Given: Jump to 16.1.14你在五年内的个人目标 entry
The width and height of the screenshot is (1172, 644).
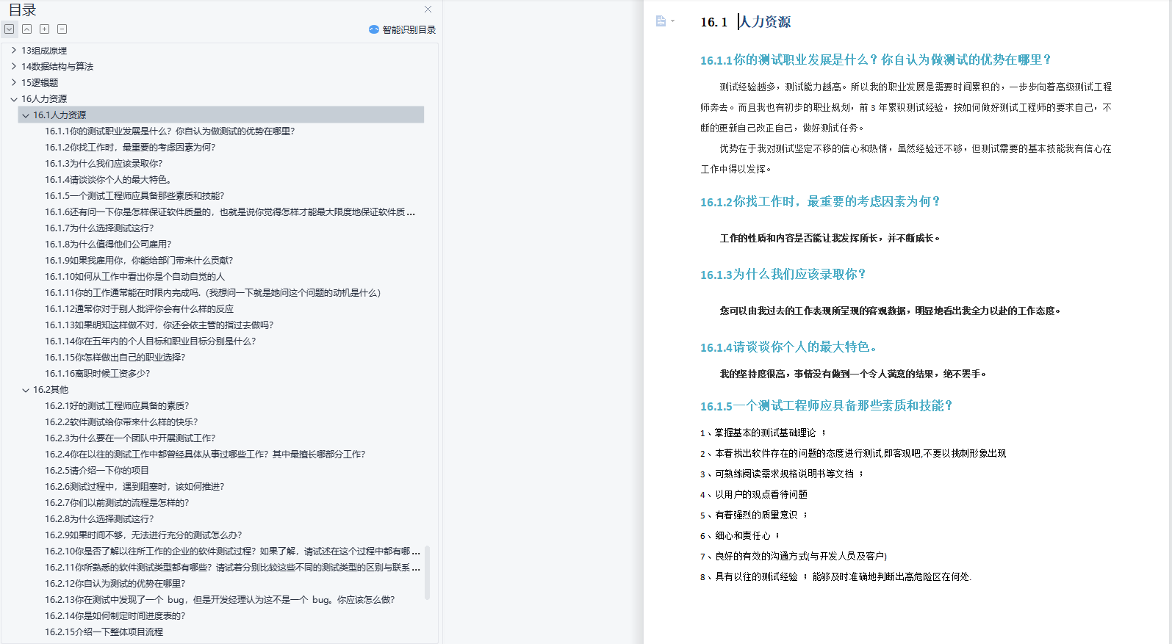Looking at the screenshot, I should 151,341.
